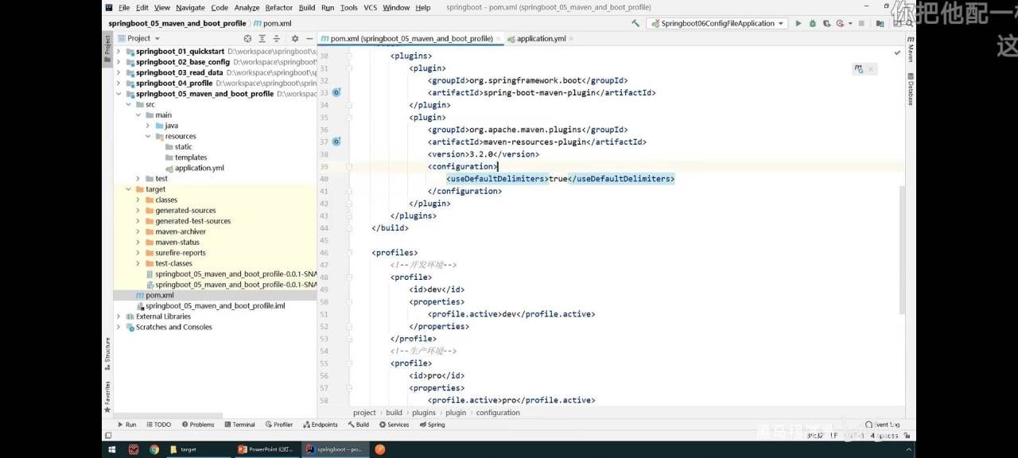Image resolution: width=1018 pixels, height=458 pixels.
Task: Open the TODO tool window
Action: tap(158, 425)
